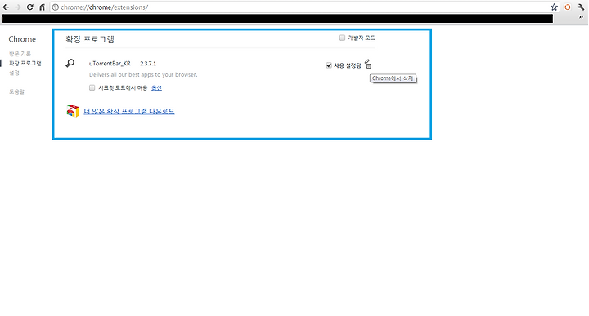Click the 'Delivers all our best apps' description
Image resolution: width=589 pixels, height=316 pixels.
143,75
